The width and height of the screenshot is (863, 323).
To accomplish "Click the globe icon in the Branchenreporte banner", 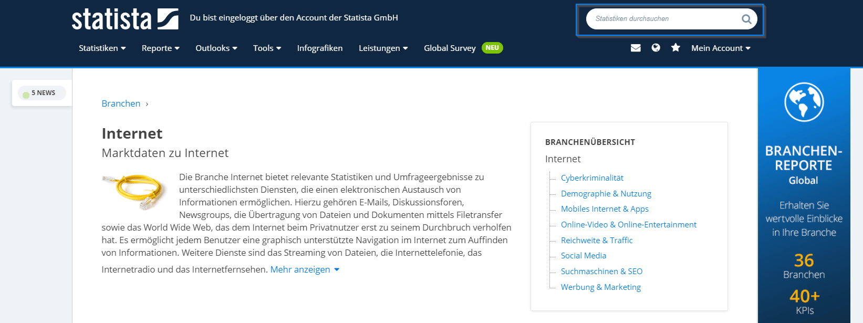I will (804, 102).
